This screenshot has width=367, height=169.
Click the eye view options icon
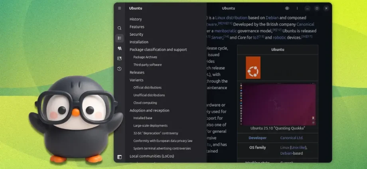[x=287, y=8]
